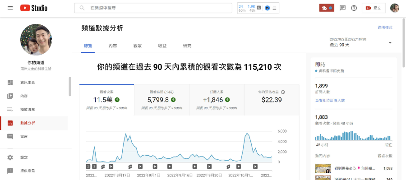406x180 pixels.
Task: Open the help question mark icon
Action: pos(354,8)
